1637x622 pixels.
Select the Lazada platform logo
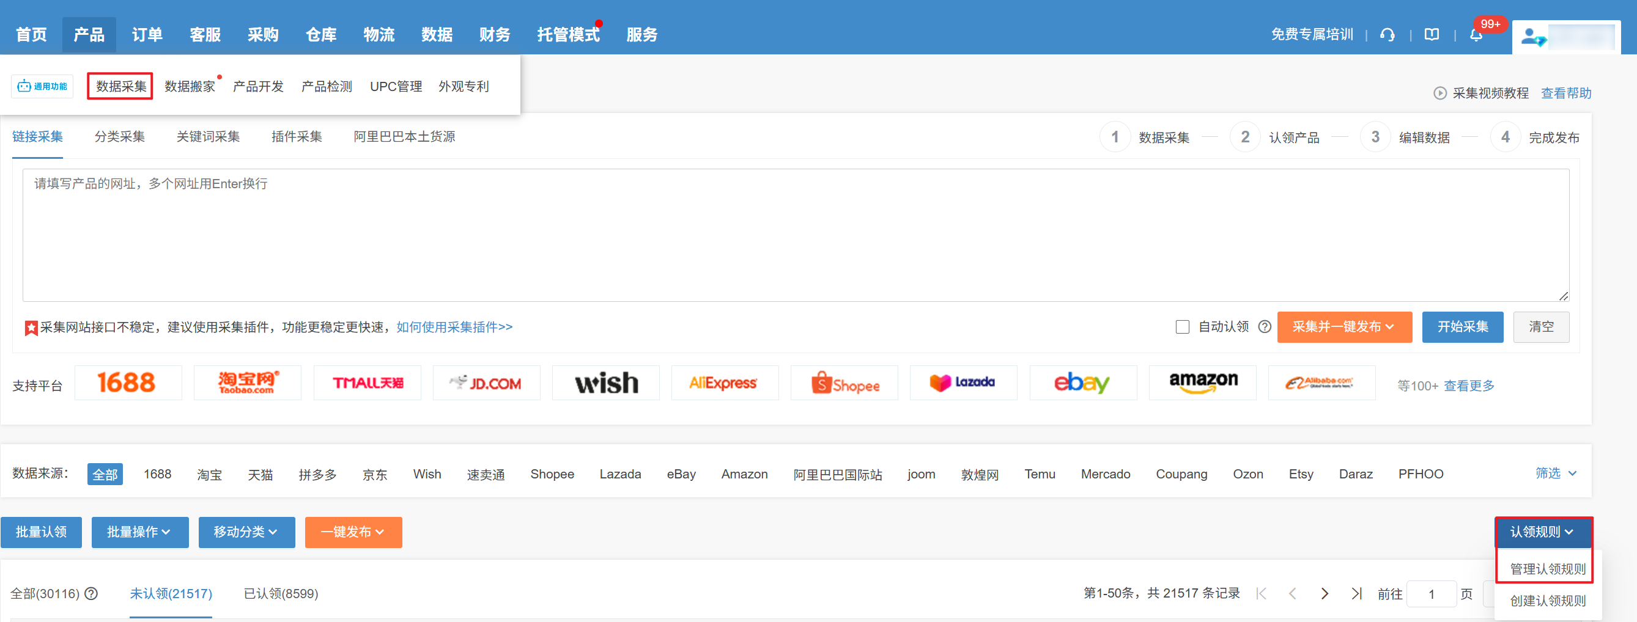tap(964, 382)
